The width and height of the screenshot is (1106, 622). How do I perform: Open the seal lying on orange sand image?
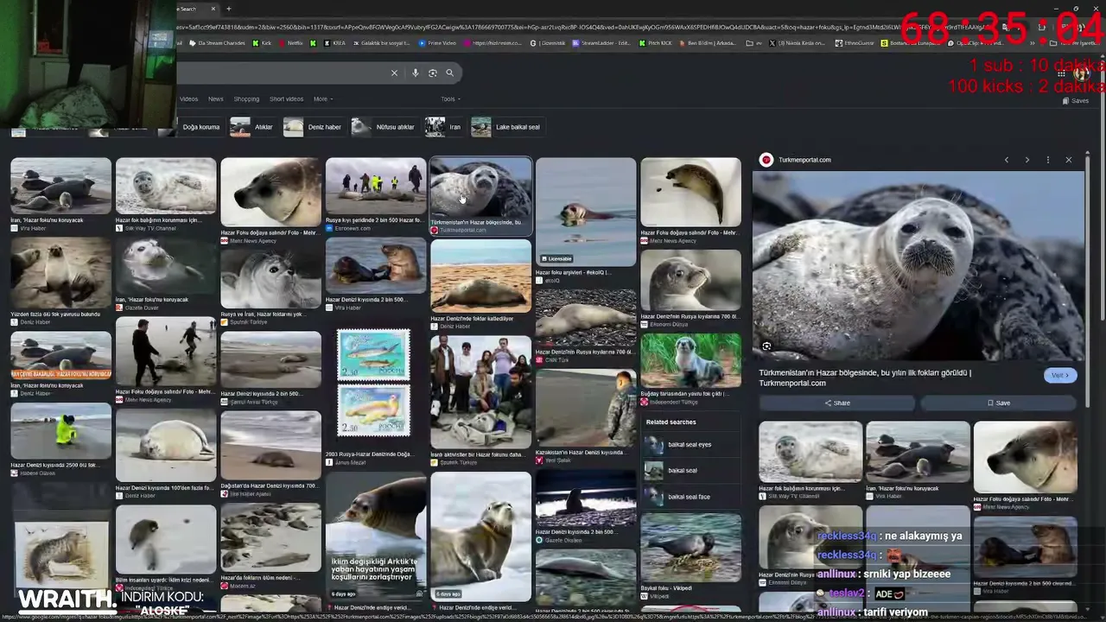480,276
